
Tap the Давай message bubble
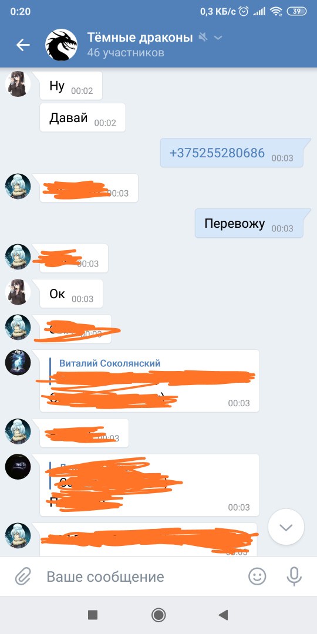point(83,117)
